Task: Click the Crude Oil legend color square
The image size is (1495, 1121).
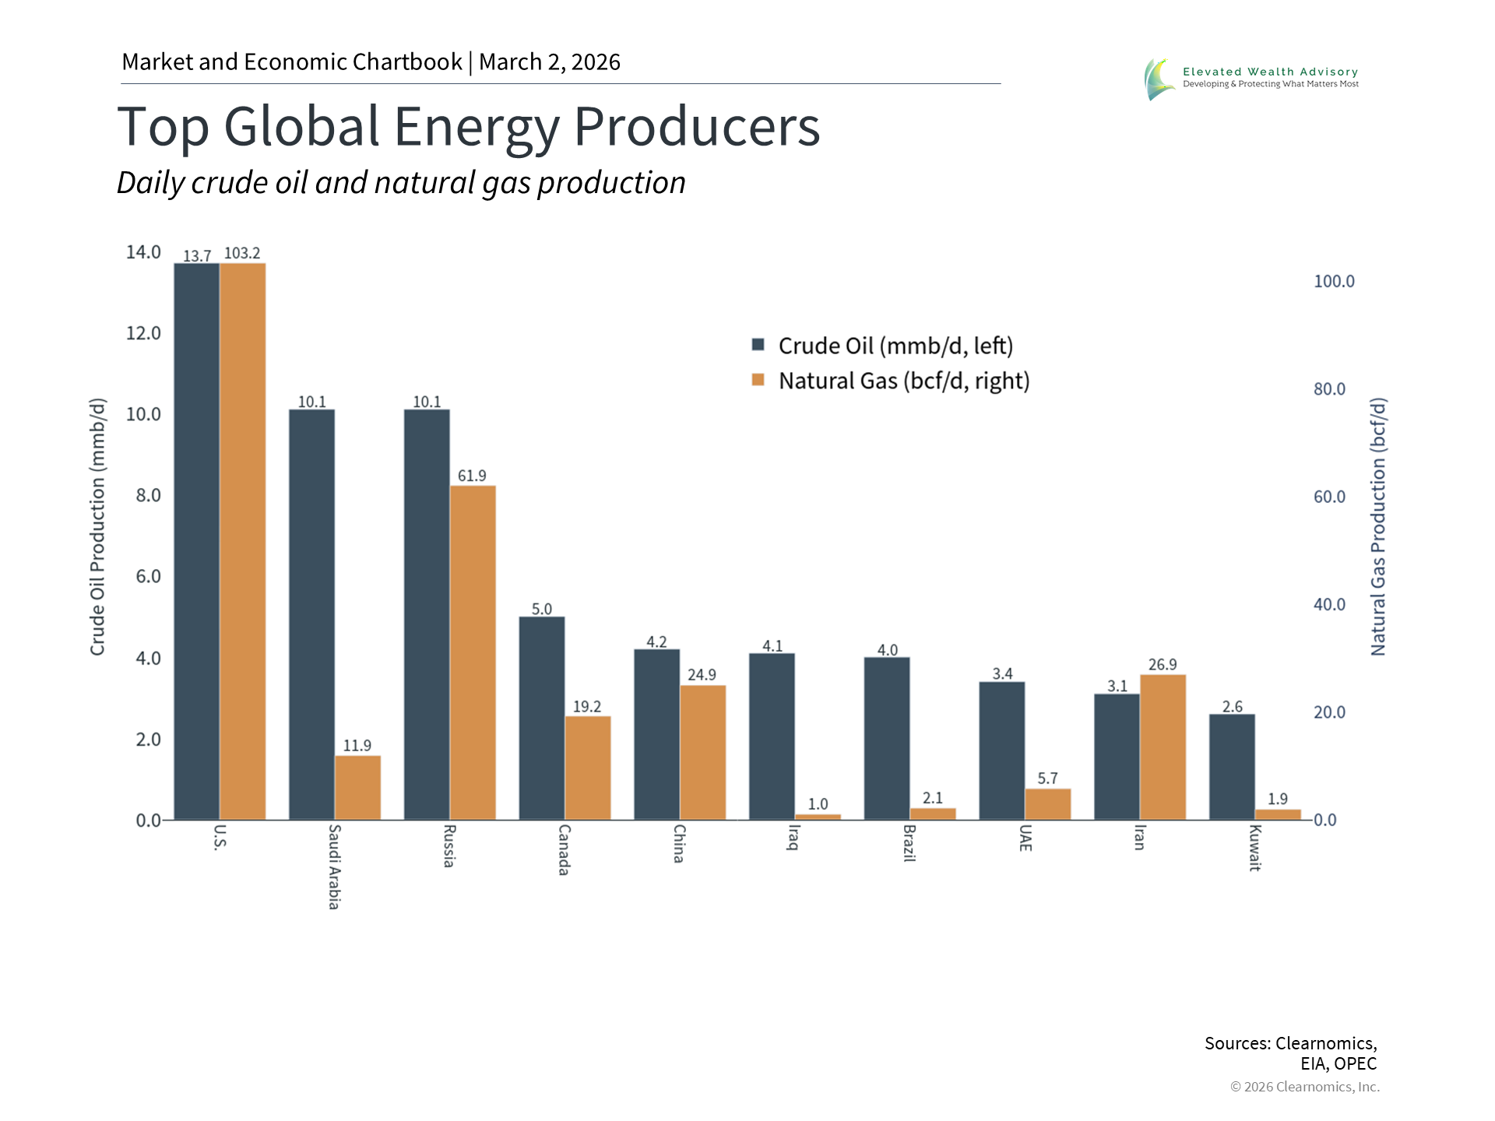Action: (x=758, y=345)
